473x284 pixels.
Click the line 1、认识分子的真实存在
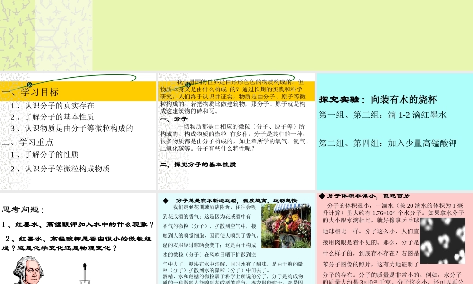coord(52,106)
